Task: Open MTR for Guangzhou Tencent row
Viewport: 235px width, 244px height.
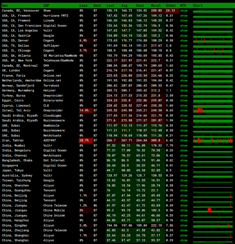Action: click(184, 190)
